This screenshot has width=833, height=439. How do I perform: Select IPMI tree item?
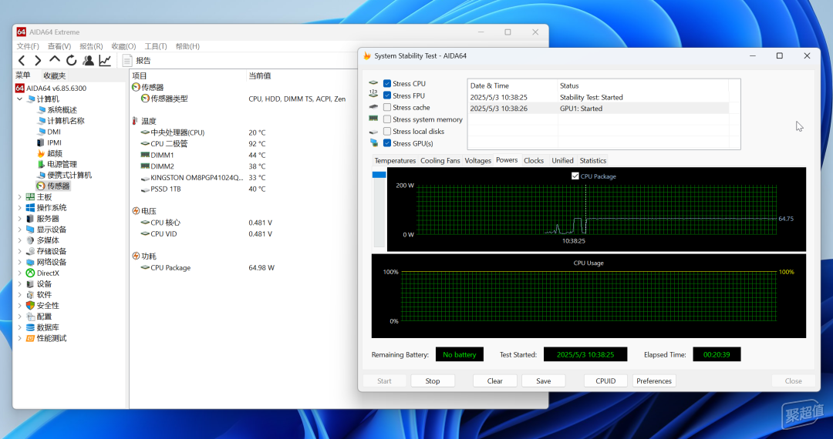point(54,142)
